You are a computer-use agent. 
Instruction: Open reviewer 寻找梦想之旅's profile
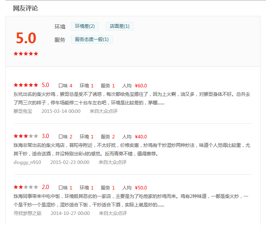27,213
